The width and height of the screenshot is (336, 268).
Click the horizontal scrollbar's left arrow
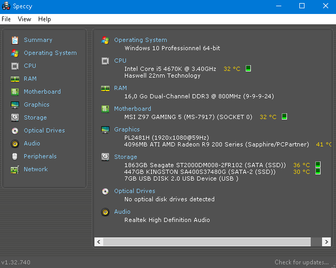point(99,242)
